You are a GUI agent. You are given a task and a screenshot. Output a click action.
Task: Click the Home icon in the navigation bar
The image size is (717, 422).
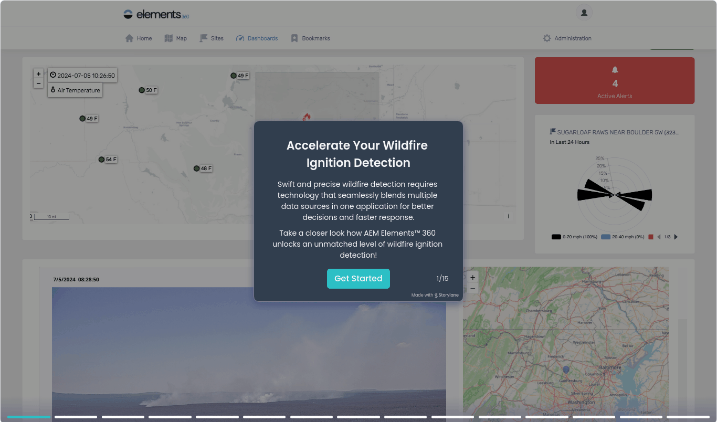coord(129,37)
